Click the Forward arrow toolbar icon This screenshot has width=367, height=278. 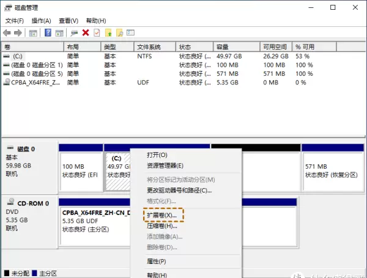point(17,32)
